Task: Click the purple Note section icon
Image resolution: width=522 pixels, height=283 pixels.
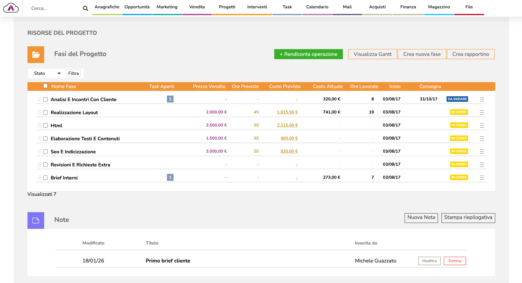Action: click(36, 220)
